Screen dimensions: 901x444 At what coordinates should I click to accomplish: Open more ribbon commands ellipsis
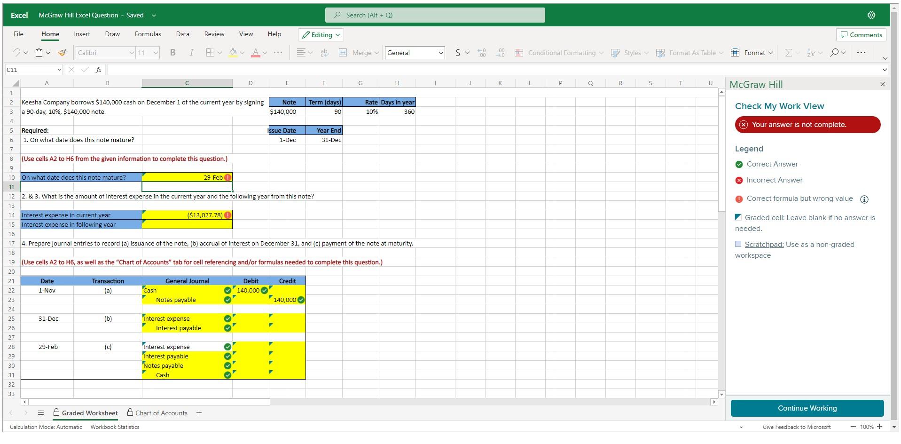[x=861, y=53]
